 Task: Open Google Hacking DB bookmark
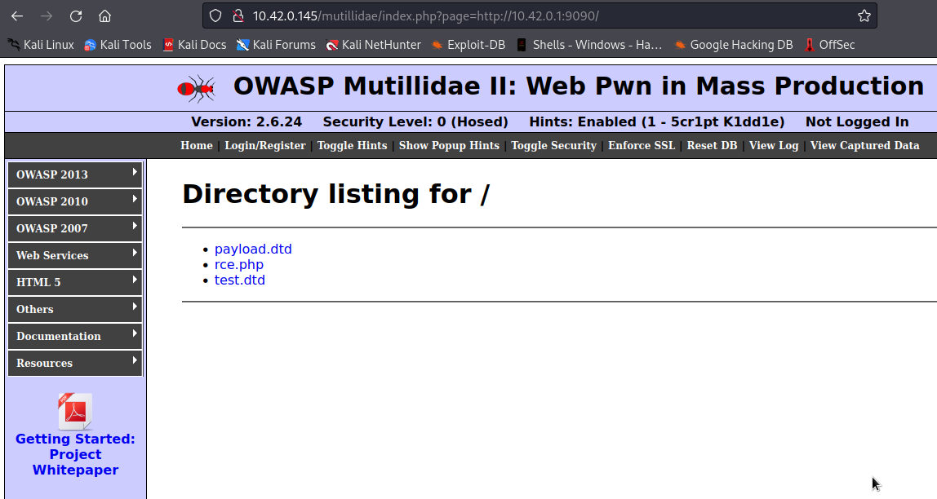point(734,45)
